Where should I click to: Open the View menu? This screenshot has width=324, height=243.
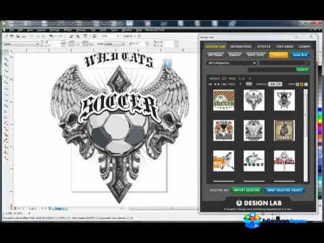click(x=30, y=30)
